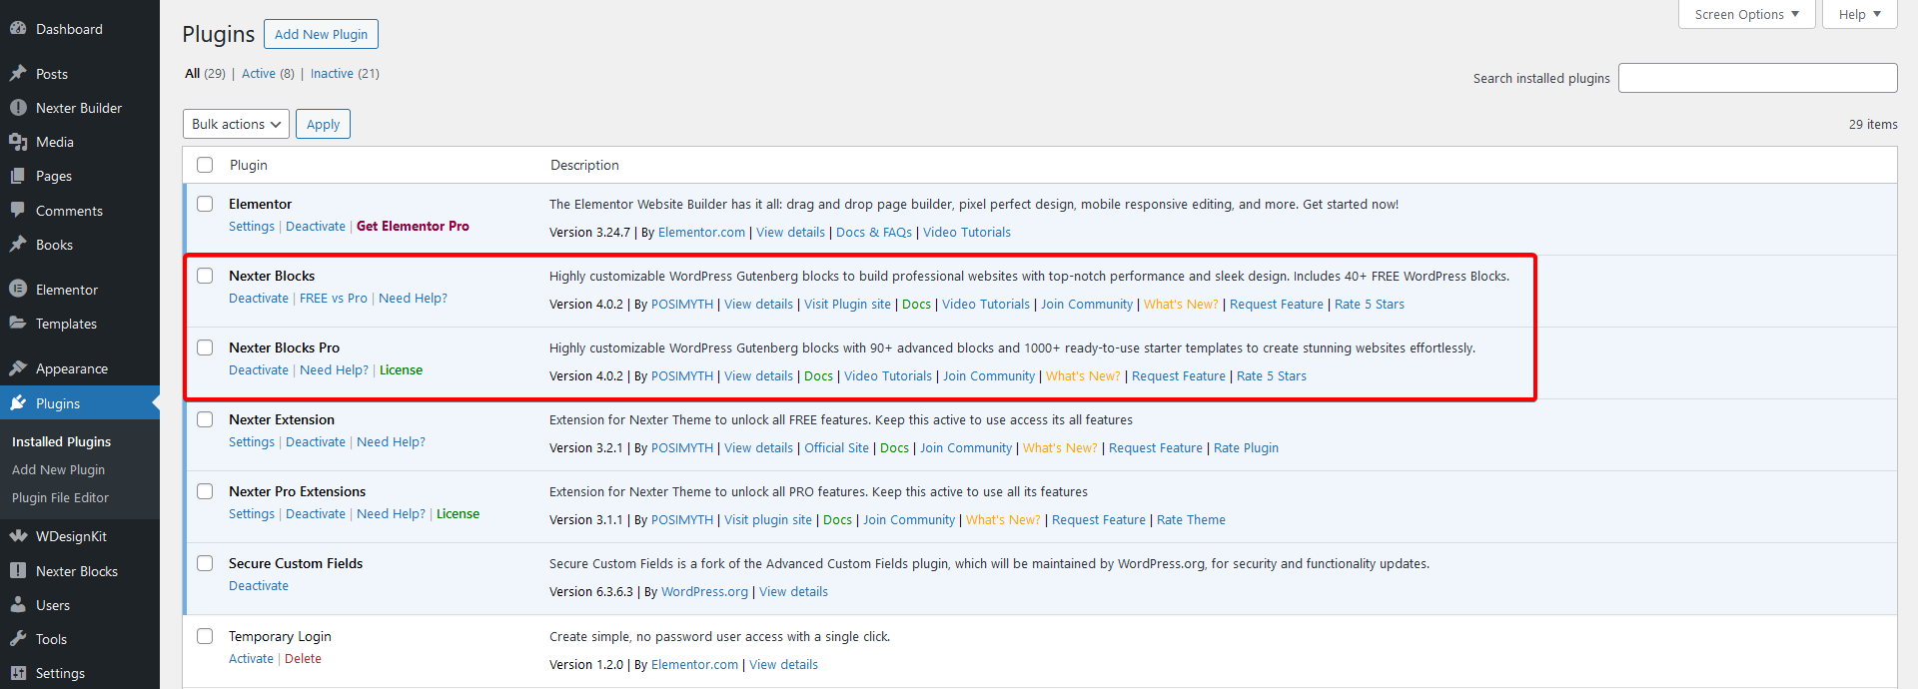
Task: Click WordPress.org author link
Action: (x=704, y=592)
